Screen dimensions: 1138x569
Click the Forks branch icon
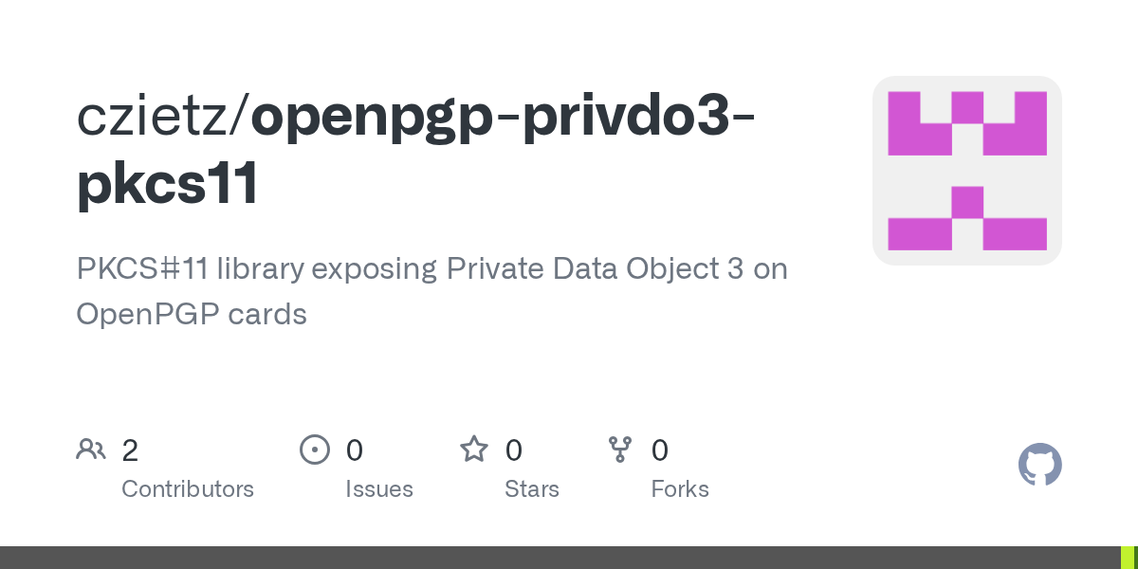click(620, 450)
